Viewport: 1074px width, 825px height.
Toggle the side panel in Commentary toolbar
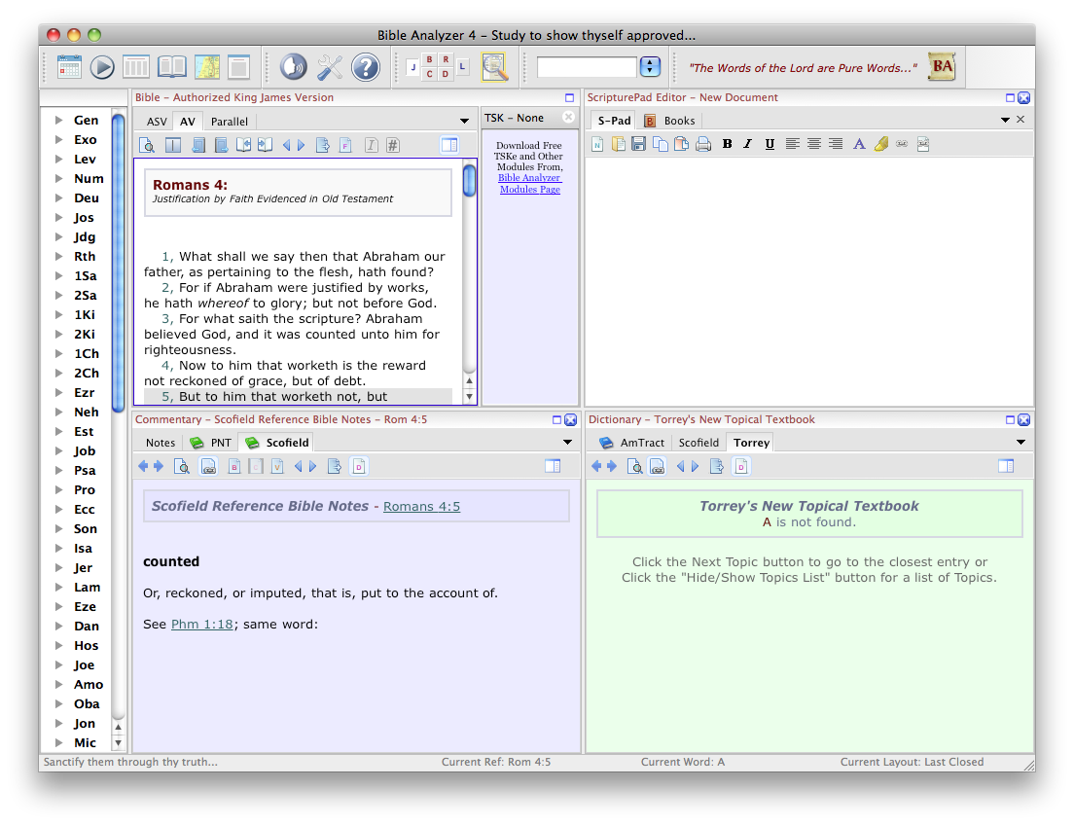pos(552,466)
